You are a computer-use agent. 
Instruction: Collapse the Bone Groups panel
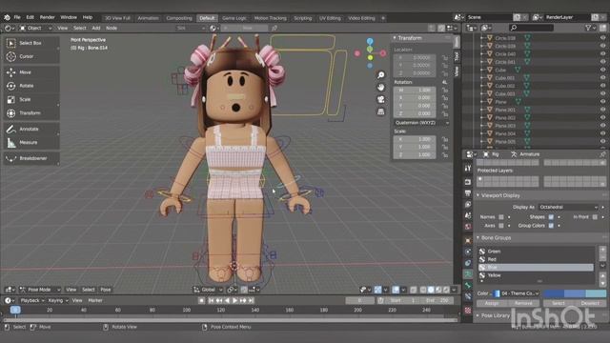click(x=496, y=238)
